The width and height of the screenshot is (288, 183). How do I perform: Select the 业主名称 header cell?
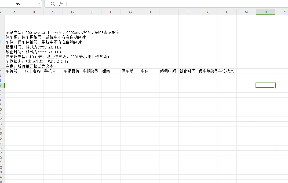(34, 71)
